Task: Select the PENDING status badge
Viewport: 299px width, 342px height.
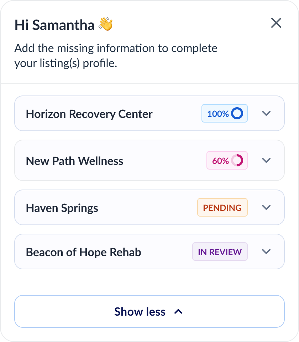Action: coord(222,207)
